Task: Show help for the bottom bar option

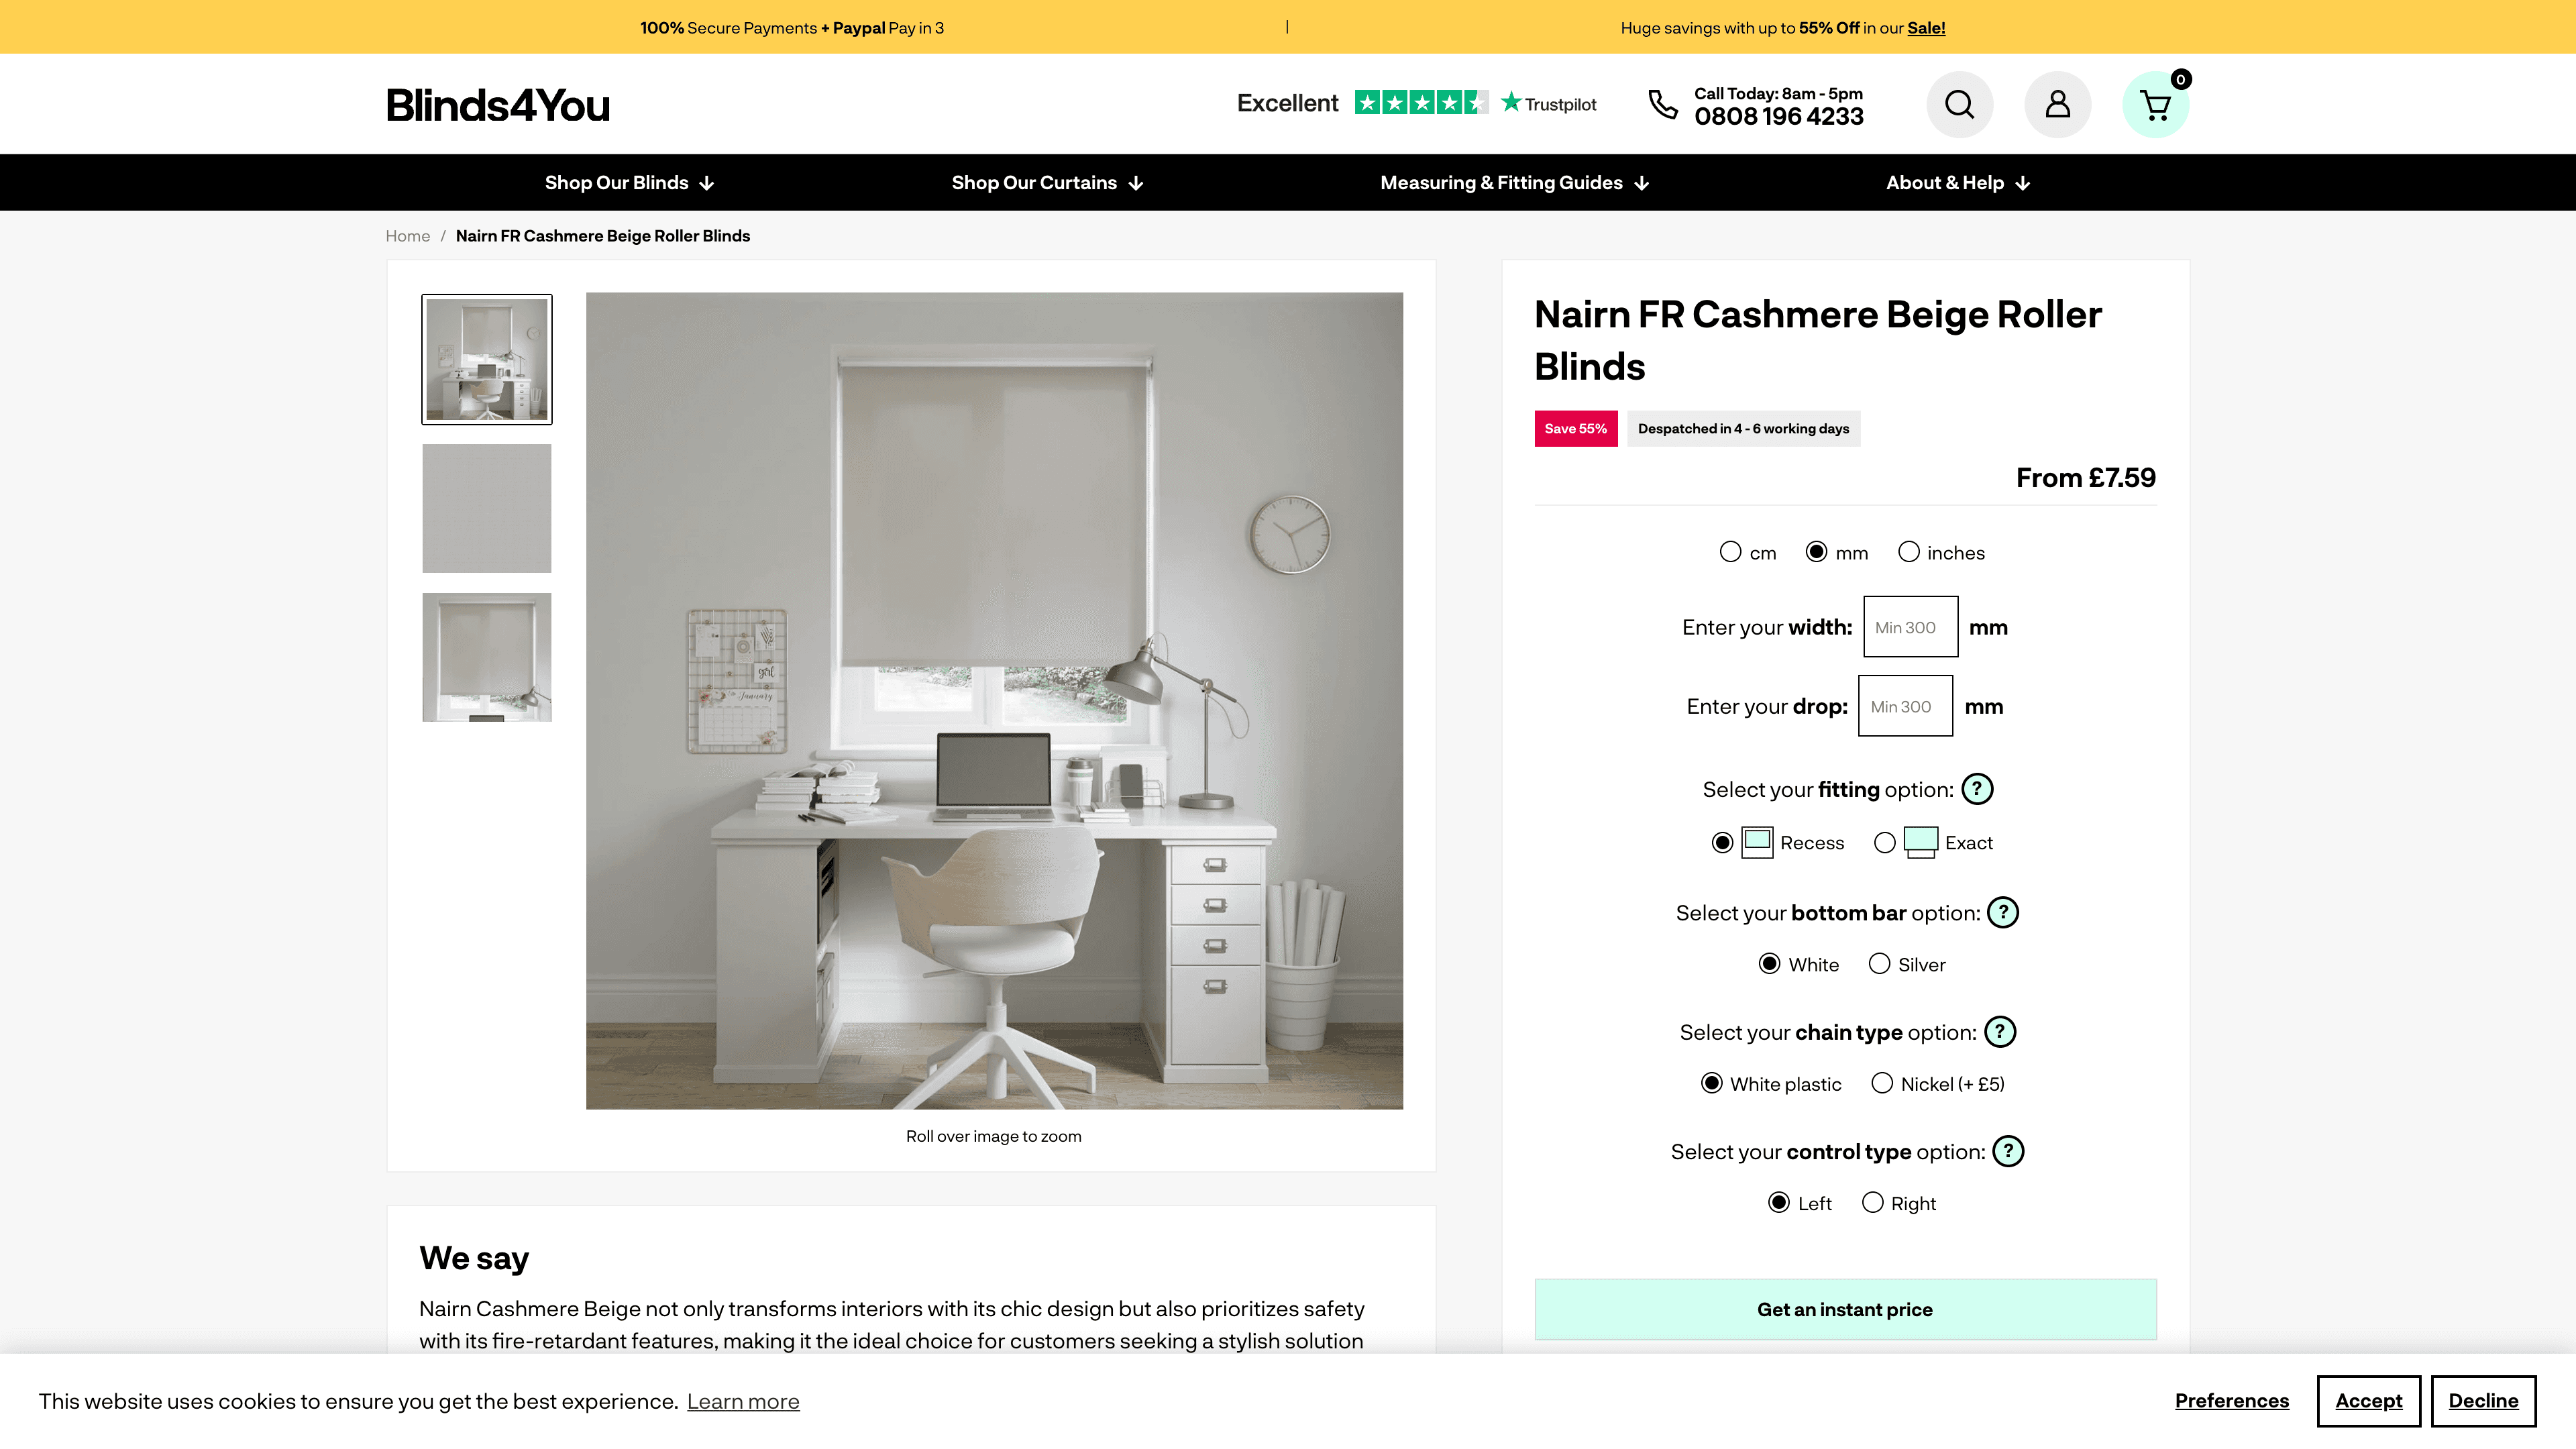Action: coord(2002,912)
